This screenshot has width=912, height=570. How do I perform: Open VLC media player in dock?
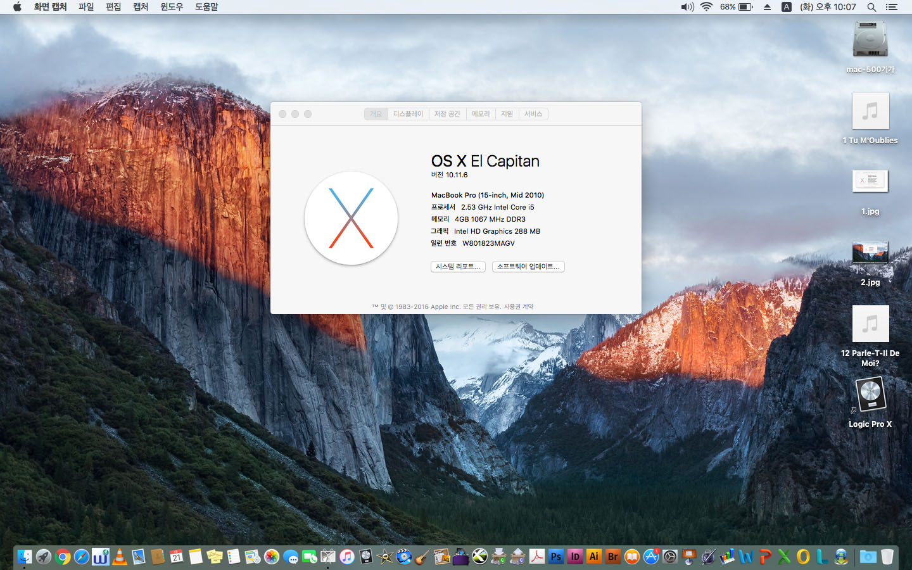[120, 557]
